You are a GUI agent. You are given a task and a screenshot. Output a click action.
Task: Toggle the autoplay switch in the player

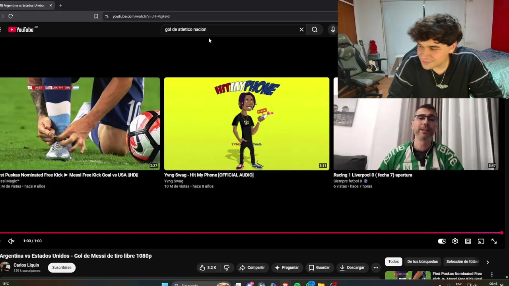(442, 241)
